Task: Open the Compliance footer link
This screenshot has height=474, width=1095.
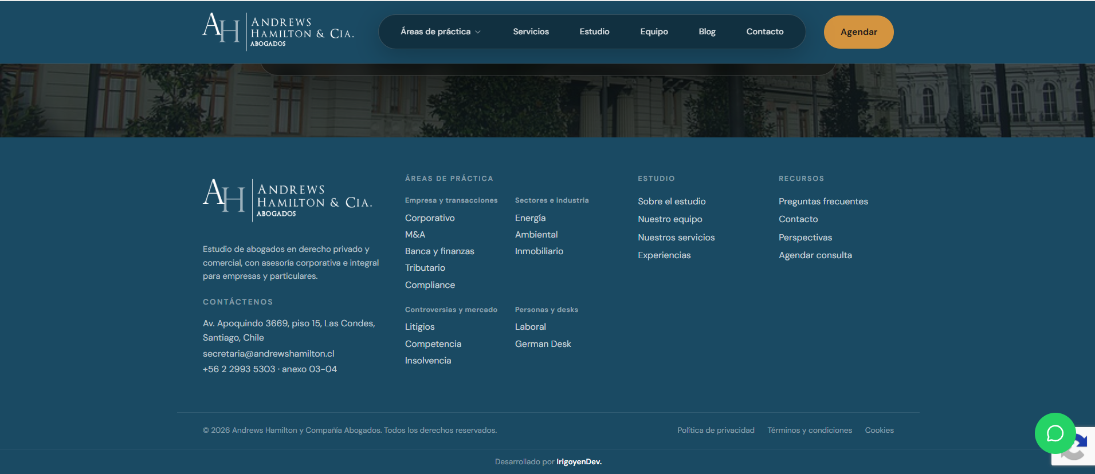Action: coord(430,285)
